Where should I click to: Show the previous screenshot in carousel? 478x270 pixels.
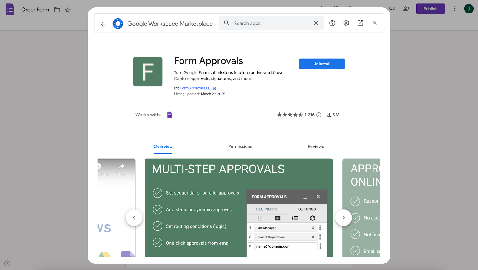[134, 218]
